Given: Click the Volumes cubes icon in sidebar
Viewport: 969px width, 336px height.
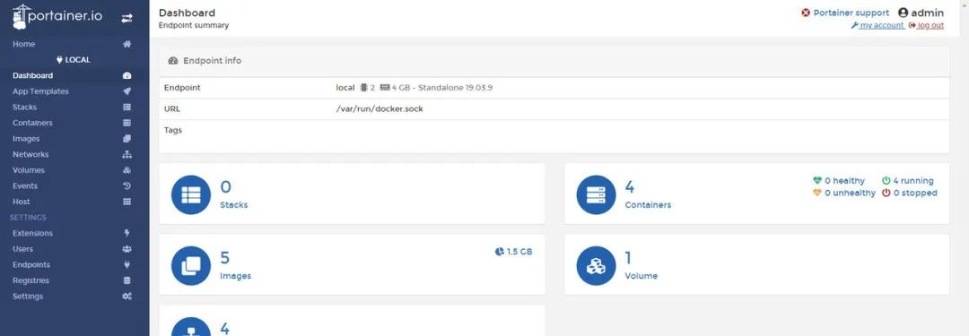Looking at the screenshot, I should point(127,170).
